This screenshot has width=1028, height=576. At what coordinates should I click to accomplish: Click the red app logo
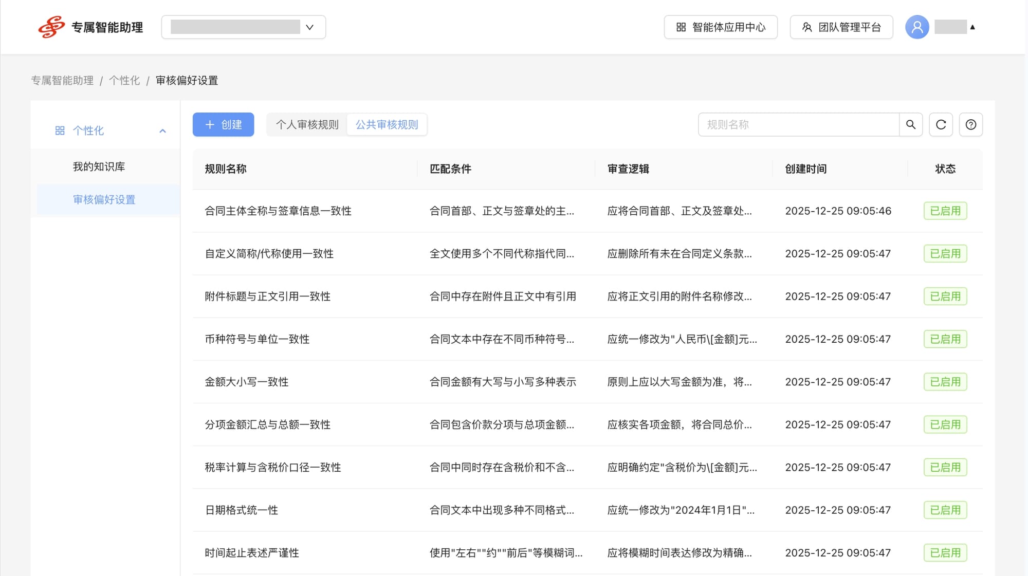[51, 27]
